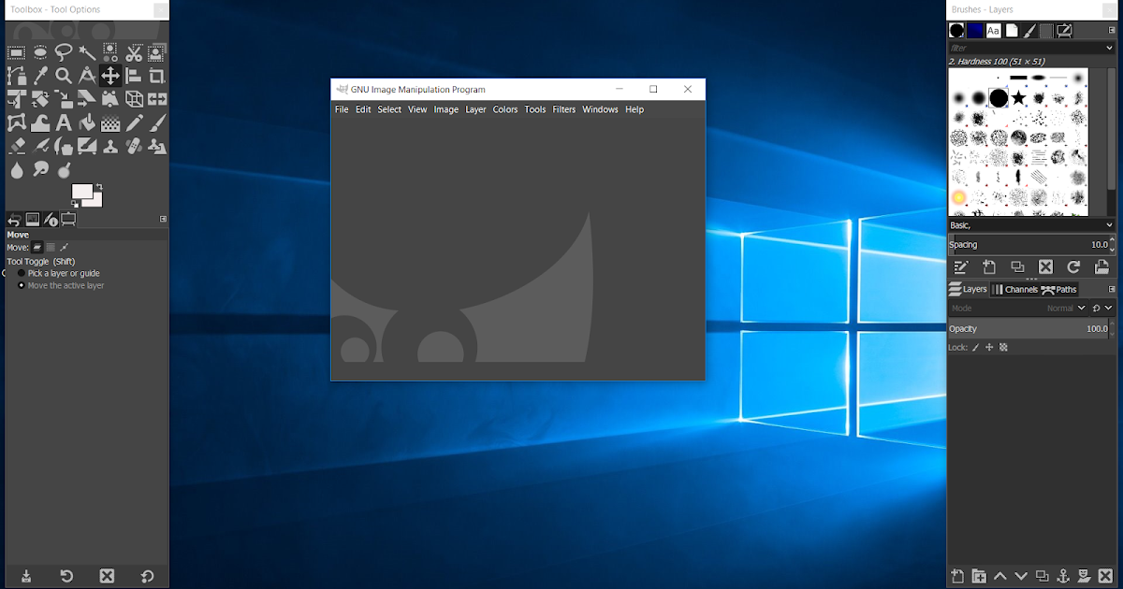Viewport: 1123px width, 589px height.
Task: Switch to the Channels tab
Action: pos(1015,289)
